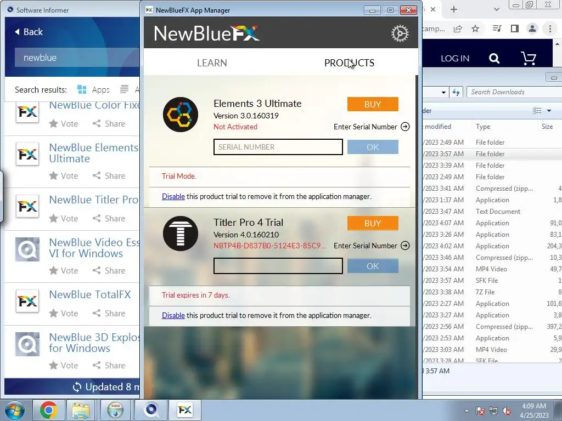
Task: Click the Updated refresh icon in Software Informer
Action: tap(77, 387)
